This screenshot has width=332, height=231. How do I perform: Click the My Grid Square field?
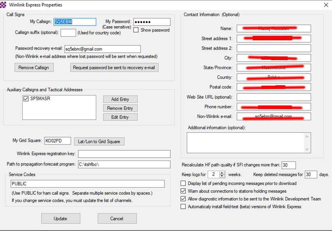pos(58,141)
